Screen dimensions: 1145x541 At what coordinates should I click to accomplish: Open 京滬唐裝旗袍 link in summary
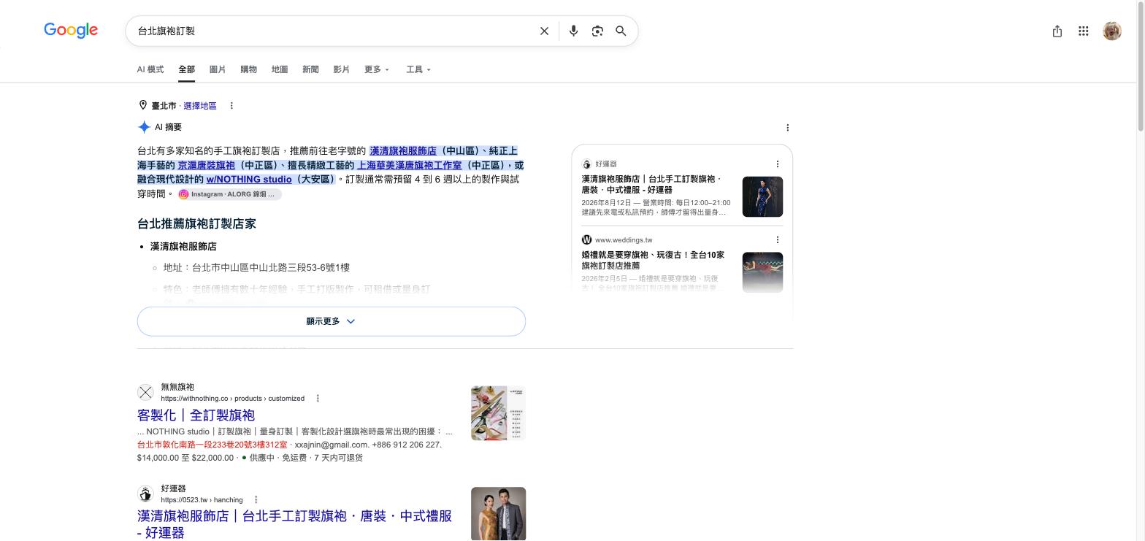[x=206, y=165]
